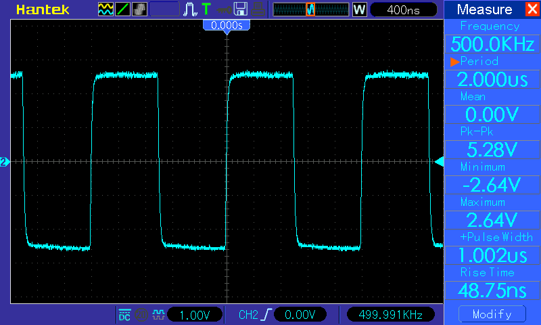
Task: Select the Minimum measurement label
Action: click(483, 167)
